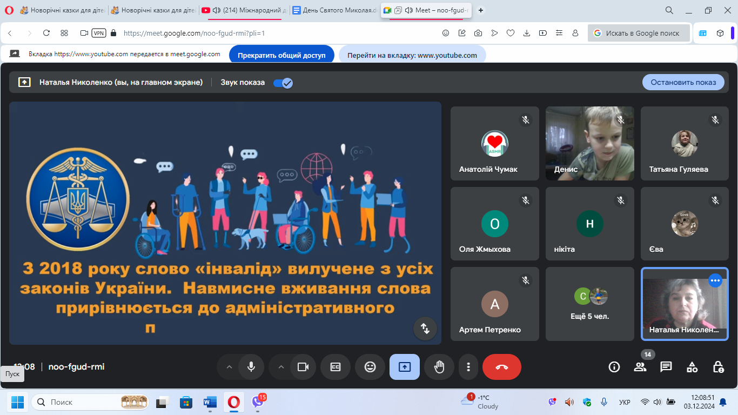Screen dimensions: 738x415
Task: Leave the call with red button
Action: coord(502,367)
